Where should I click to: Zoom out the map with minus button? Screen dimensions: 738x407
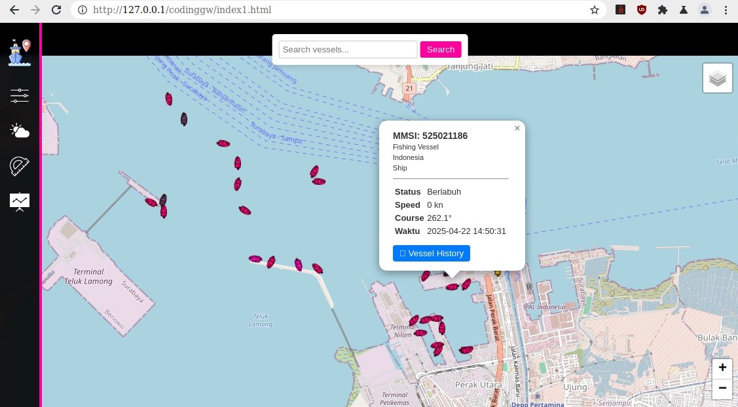pos(722,388)
